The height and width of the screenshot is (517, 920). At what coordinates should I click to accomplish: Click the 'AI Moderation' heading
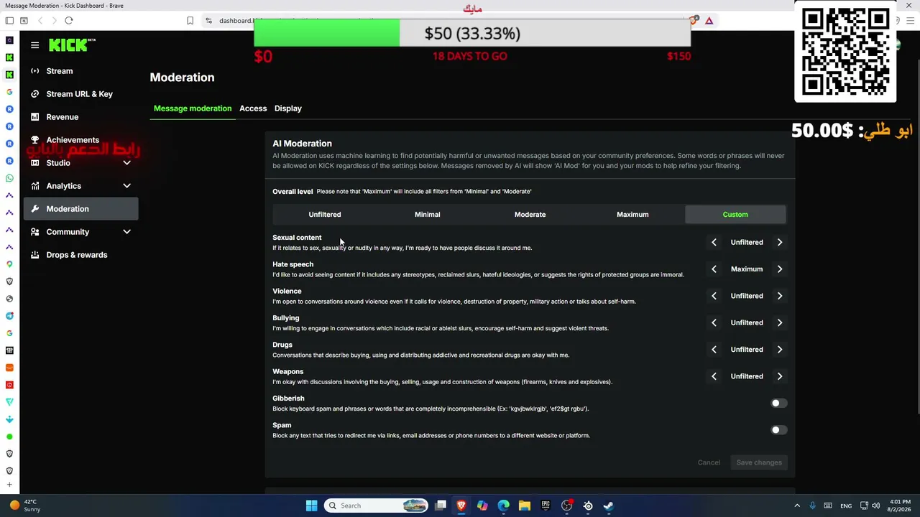[x=302, y=144]
